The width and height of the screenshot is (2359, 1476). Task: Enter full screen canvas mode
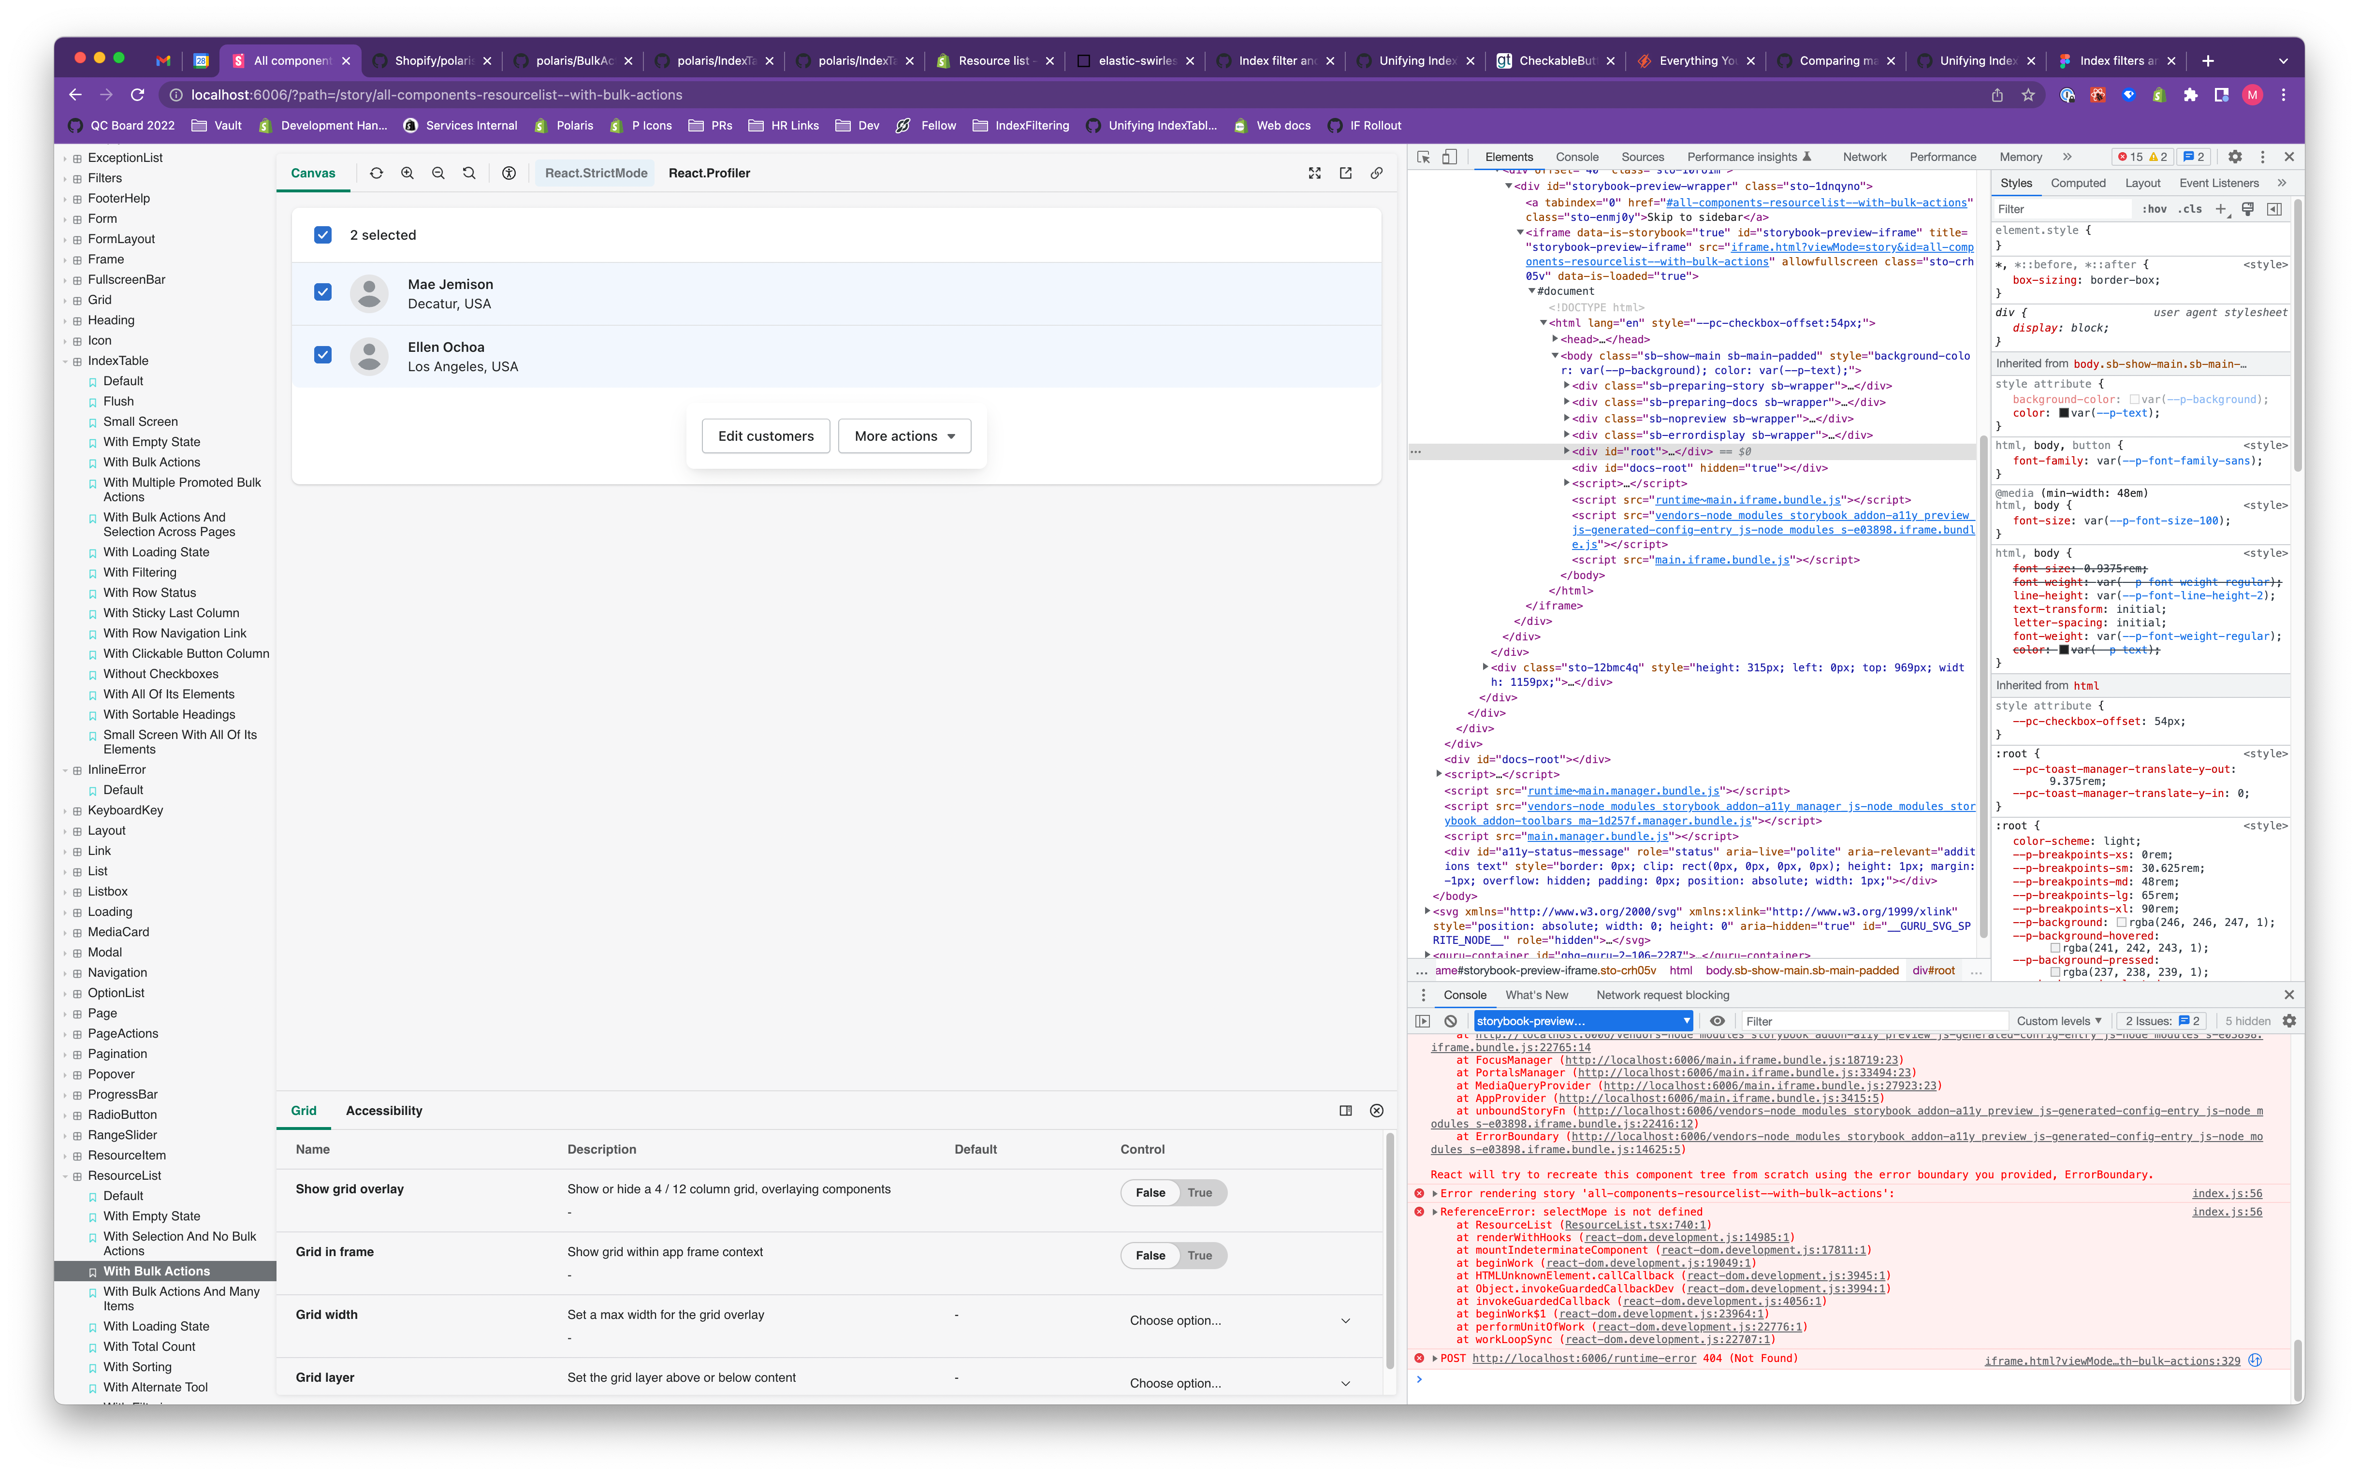(1314, 173)
